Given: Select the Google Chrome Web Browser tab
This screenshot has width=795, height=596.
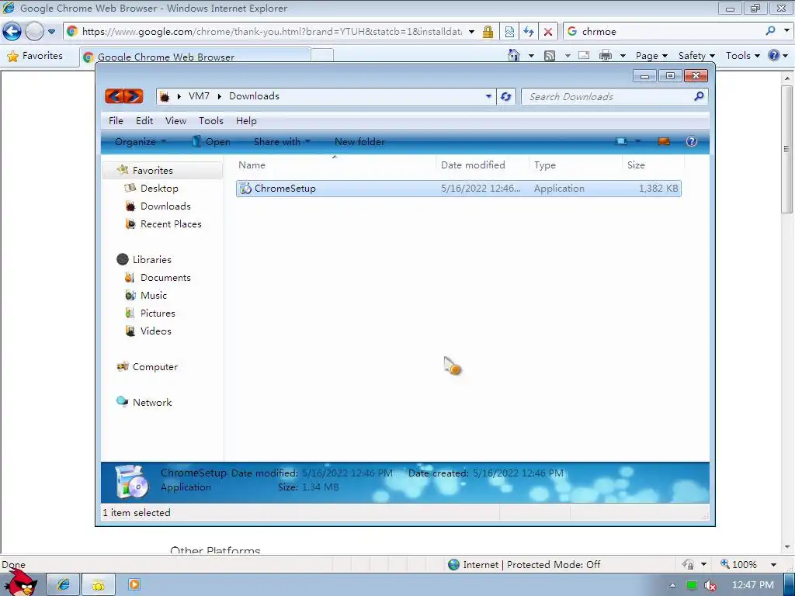Looking at the screenshot, I should click(x=195, y=57).
